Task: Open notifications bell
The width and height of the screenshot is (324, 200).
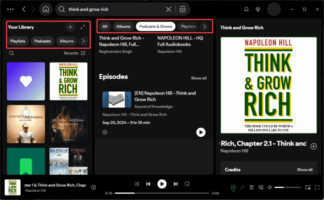Action: 246,9
